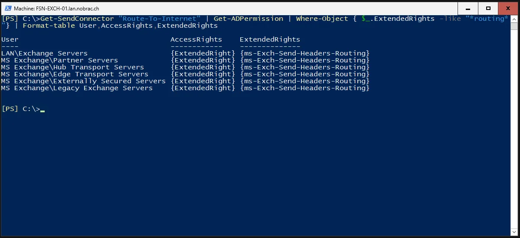Click the PowerShell icon in title bar
The height and width of the screenshot is (238, 520).
pos(8,9)
